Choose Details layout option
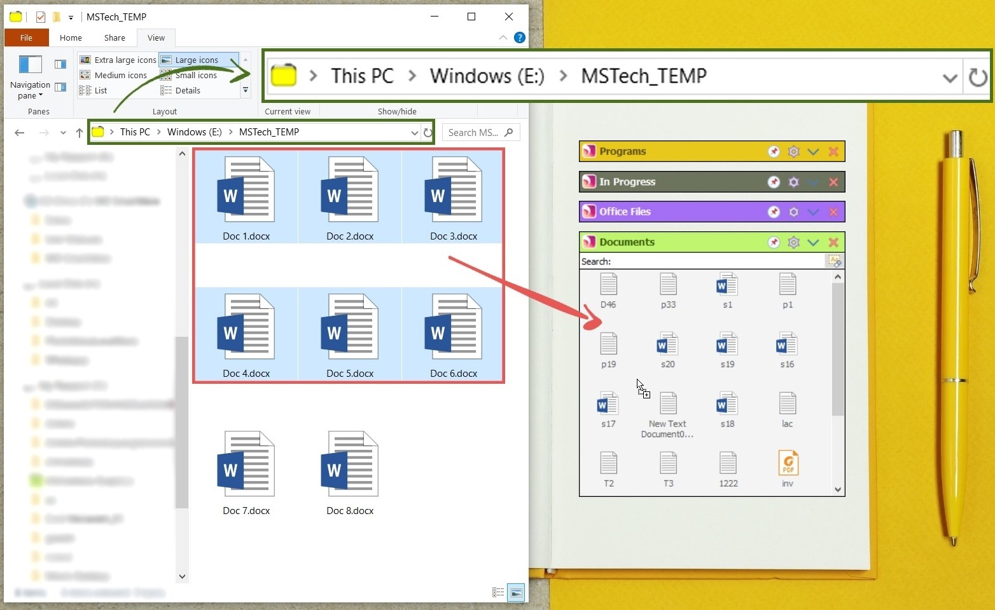This screenshot has height=610, width=995. point(181,90)
